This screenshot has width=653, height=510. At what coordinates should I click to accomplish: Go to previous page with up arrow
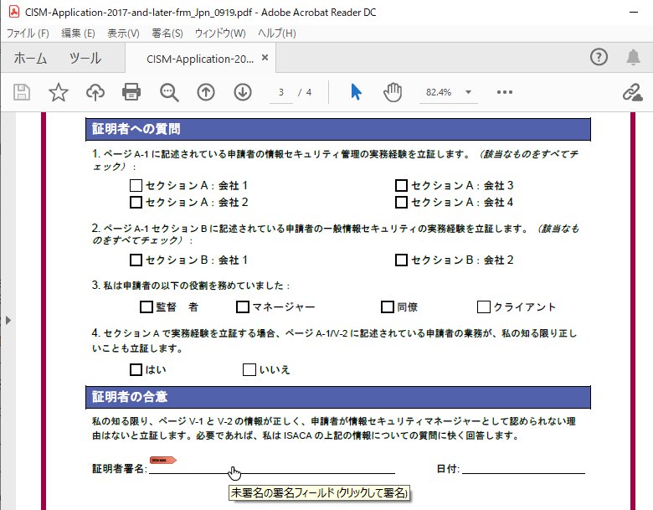[x=206, y=92]
